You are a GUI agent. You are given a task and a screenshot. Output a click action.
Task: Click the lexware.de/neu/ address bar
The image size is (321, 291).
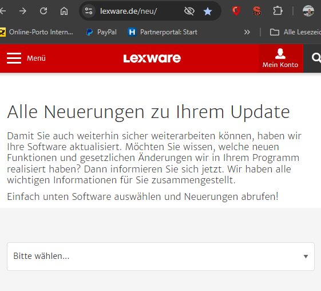click(129, 11)
